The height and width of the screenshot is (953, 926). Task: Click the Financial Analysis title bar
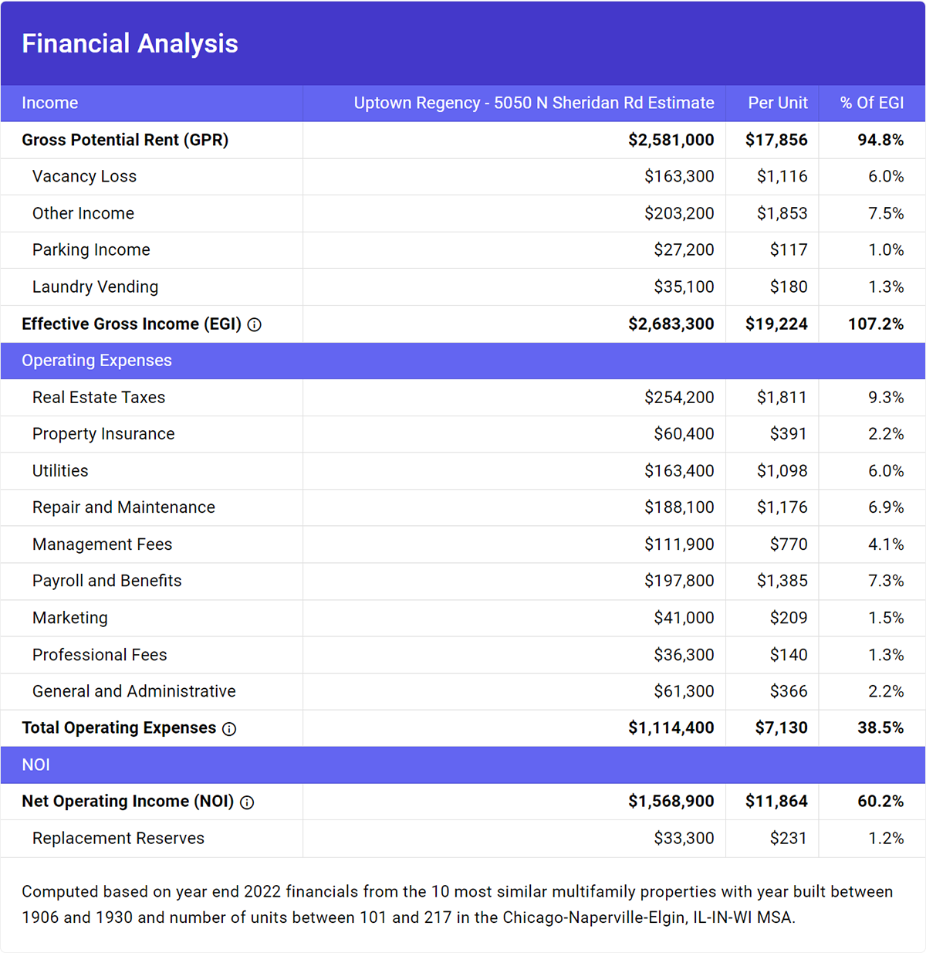pos(130,43)
